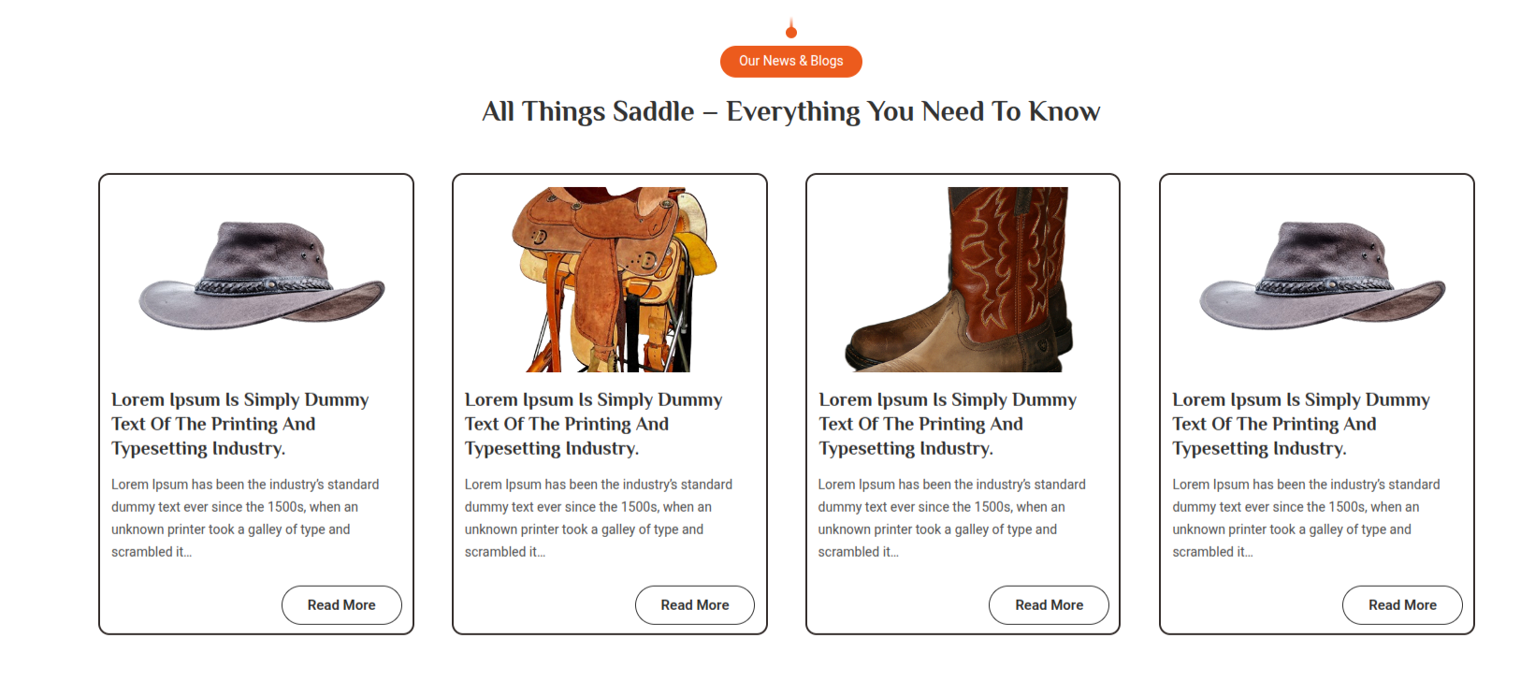Click the second card's excerpt paragraph
Screen dimensions: 1535x682
(x=599, y=518)
